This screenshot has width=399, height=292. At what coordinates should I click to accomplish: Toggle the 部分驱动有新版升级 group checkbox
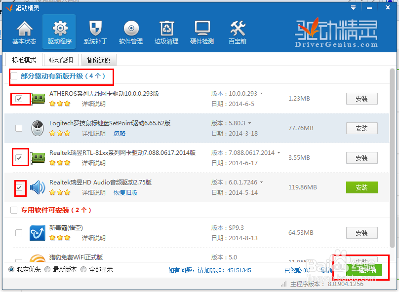[14, 76]
